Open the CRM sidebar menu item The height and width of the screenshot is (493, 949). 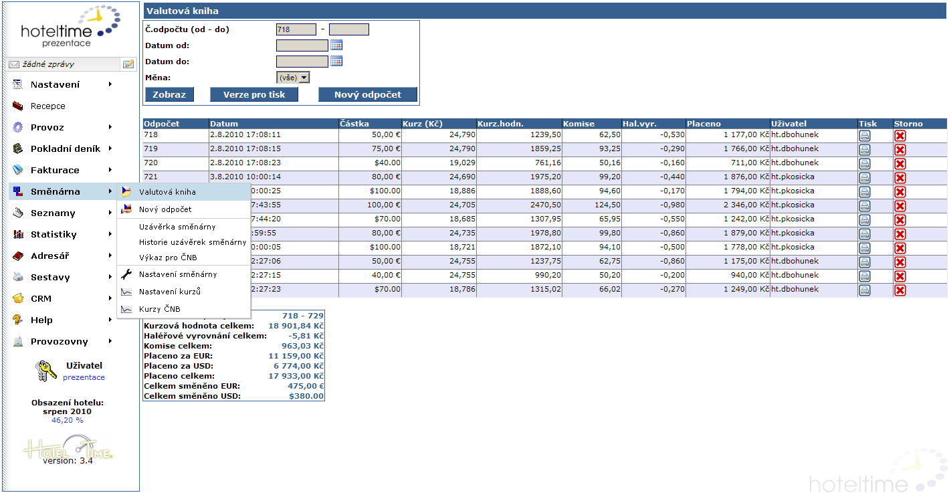[62, 298]
